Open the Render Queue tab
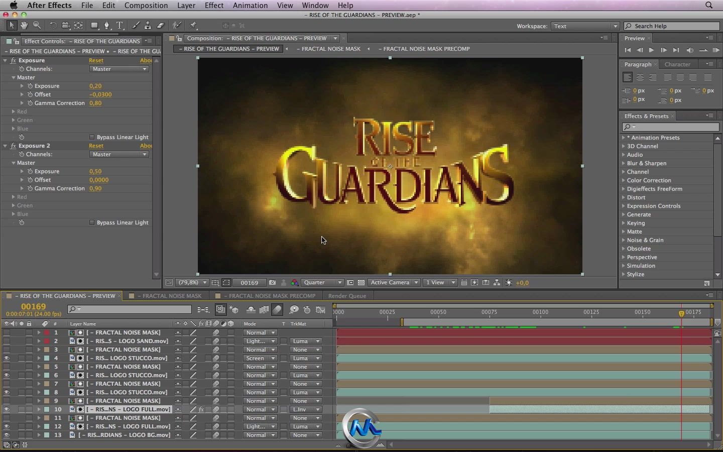Image resolution: width=723 pixels, height=452 pixels. [x=347, y=296]
